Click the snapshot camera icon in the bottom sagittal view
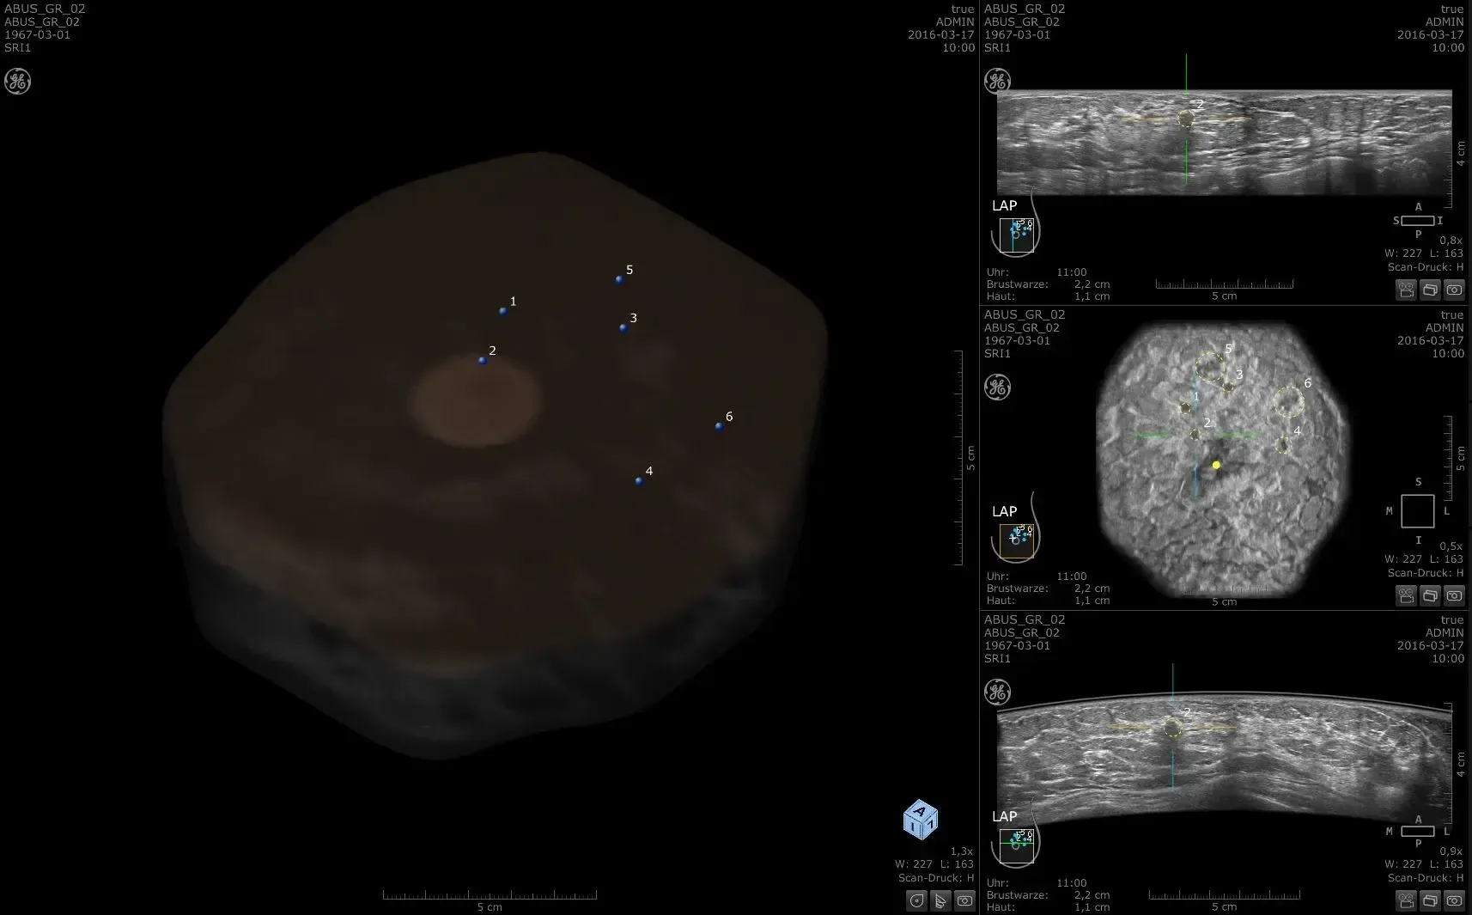 [x=1454, y=900]
